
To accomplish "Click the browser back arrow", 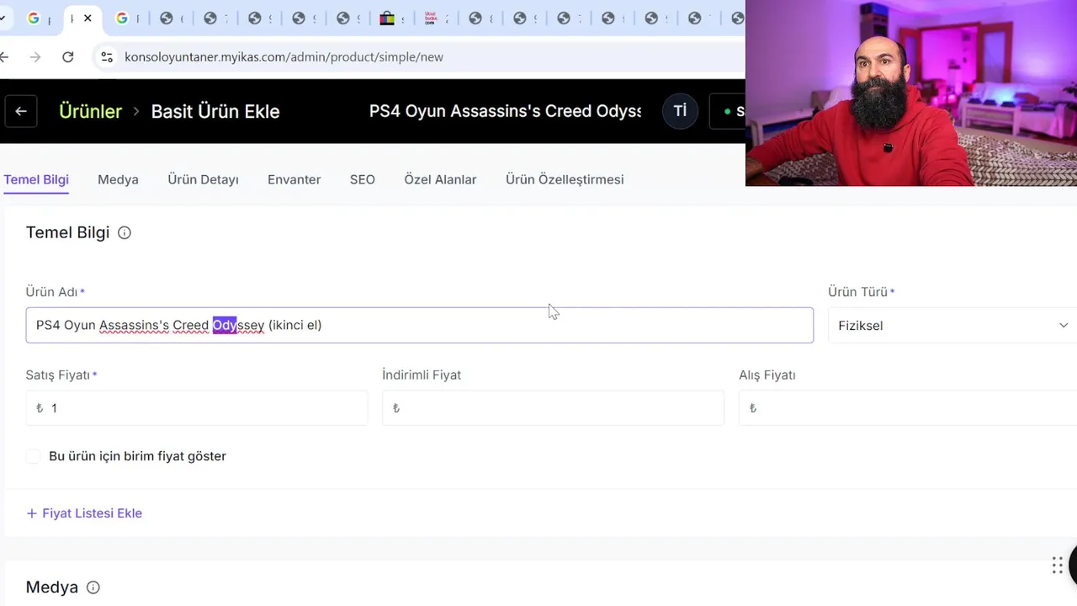I will click(x=5, y=57).
